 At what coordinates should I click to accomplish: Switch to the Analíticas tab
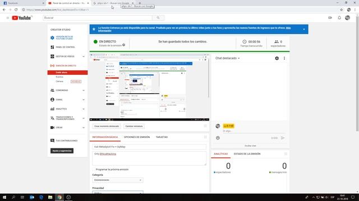point(220,154)
